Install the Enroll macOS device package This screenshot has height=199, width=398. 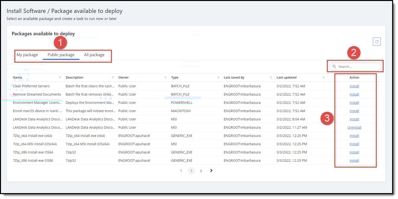click(354, 110)
